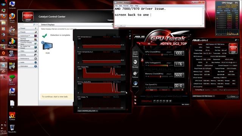Open the TS file on the desktop
Image resolution: width=242 pixels, height=136 pixels.
click(12, 104)
